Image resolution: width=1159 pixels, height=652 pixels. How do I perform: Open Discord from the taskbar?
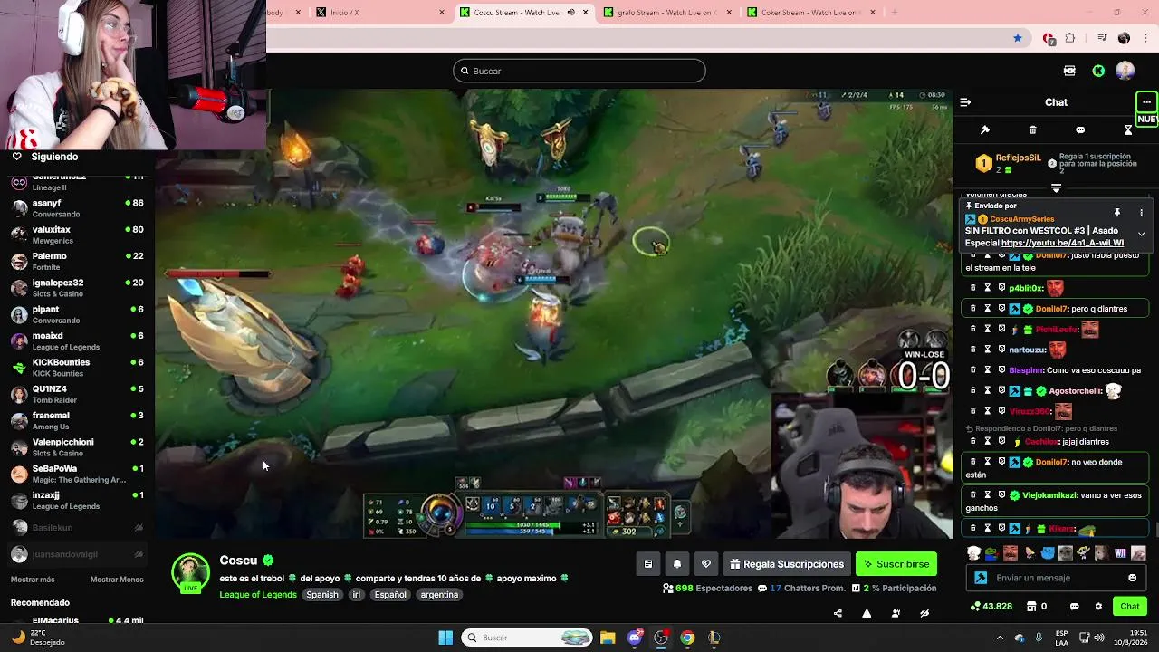(635, 638)
